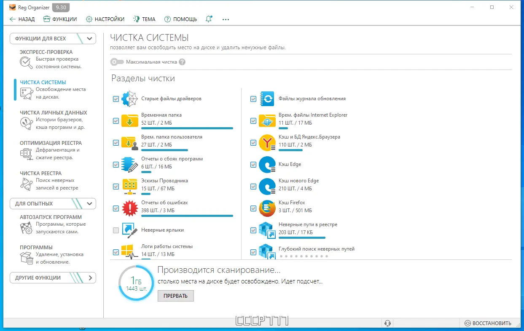This screenshot has width=524, height=331.
Task: Open the Помощь menu
Action: point(180,19)
